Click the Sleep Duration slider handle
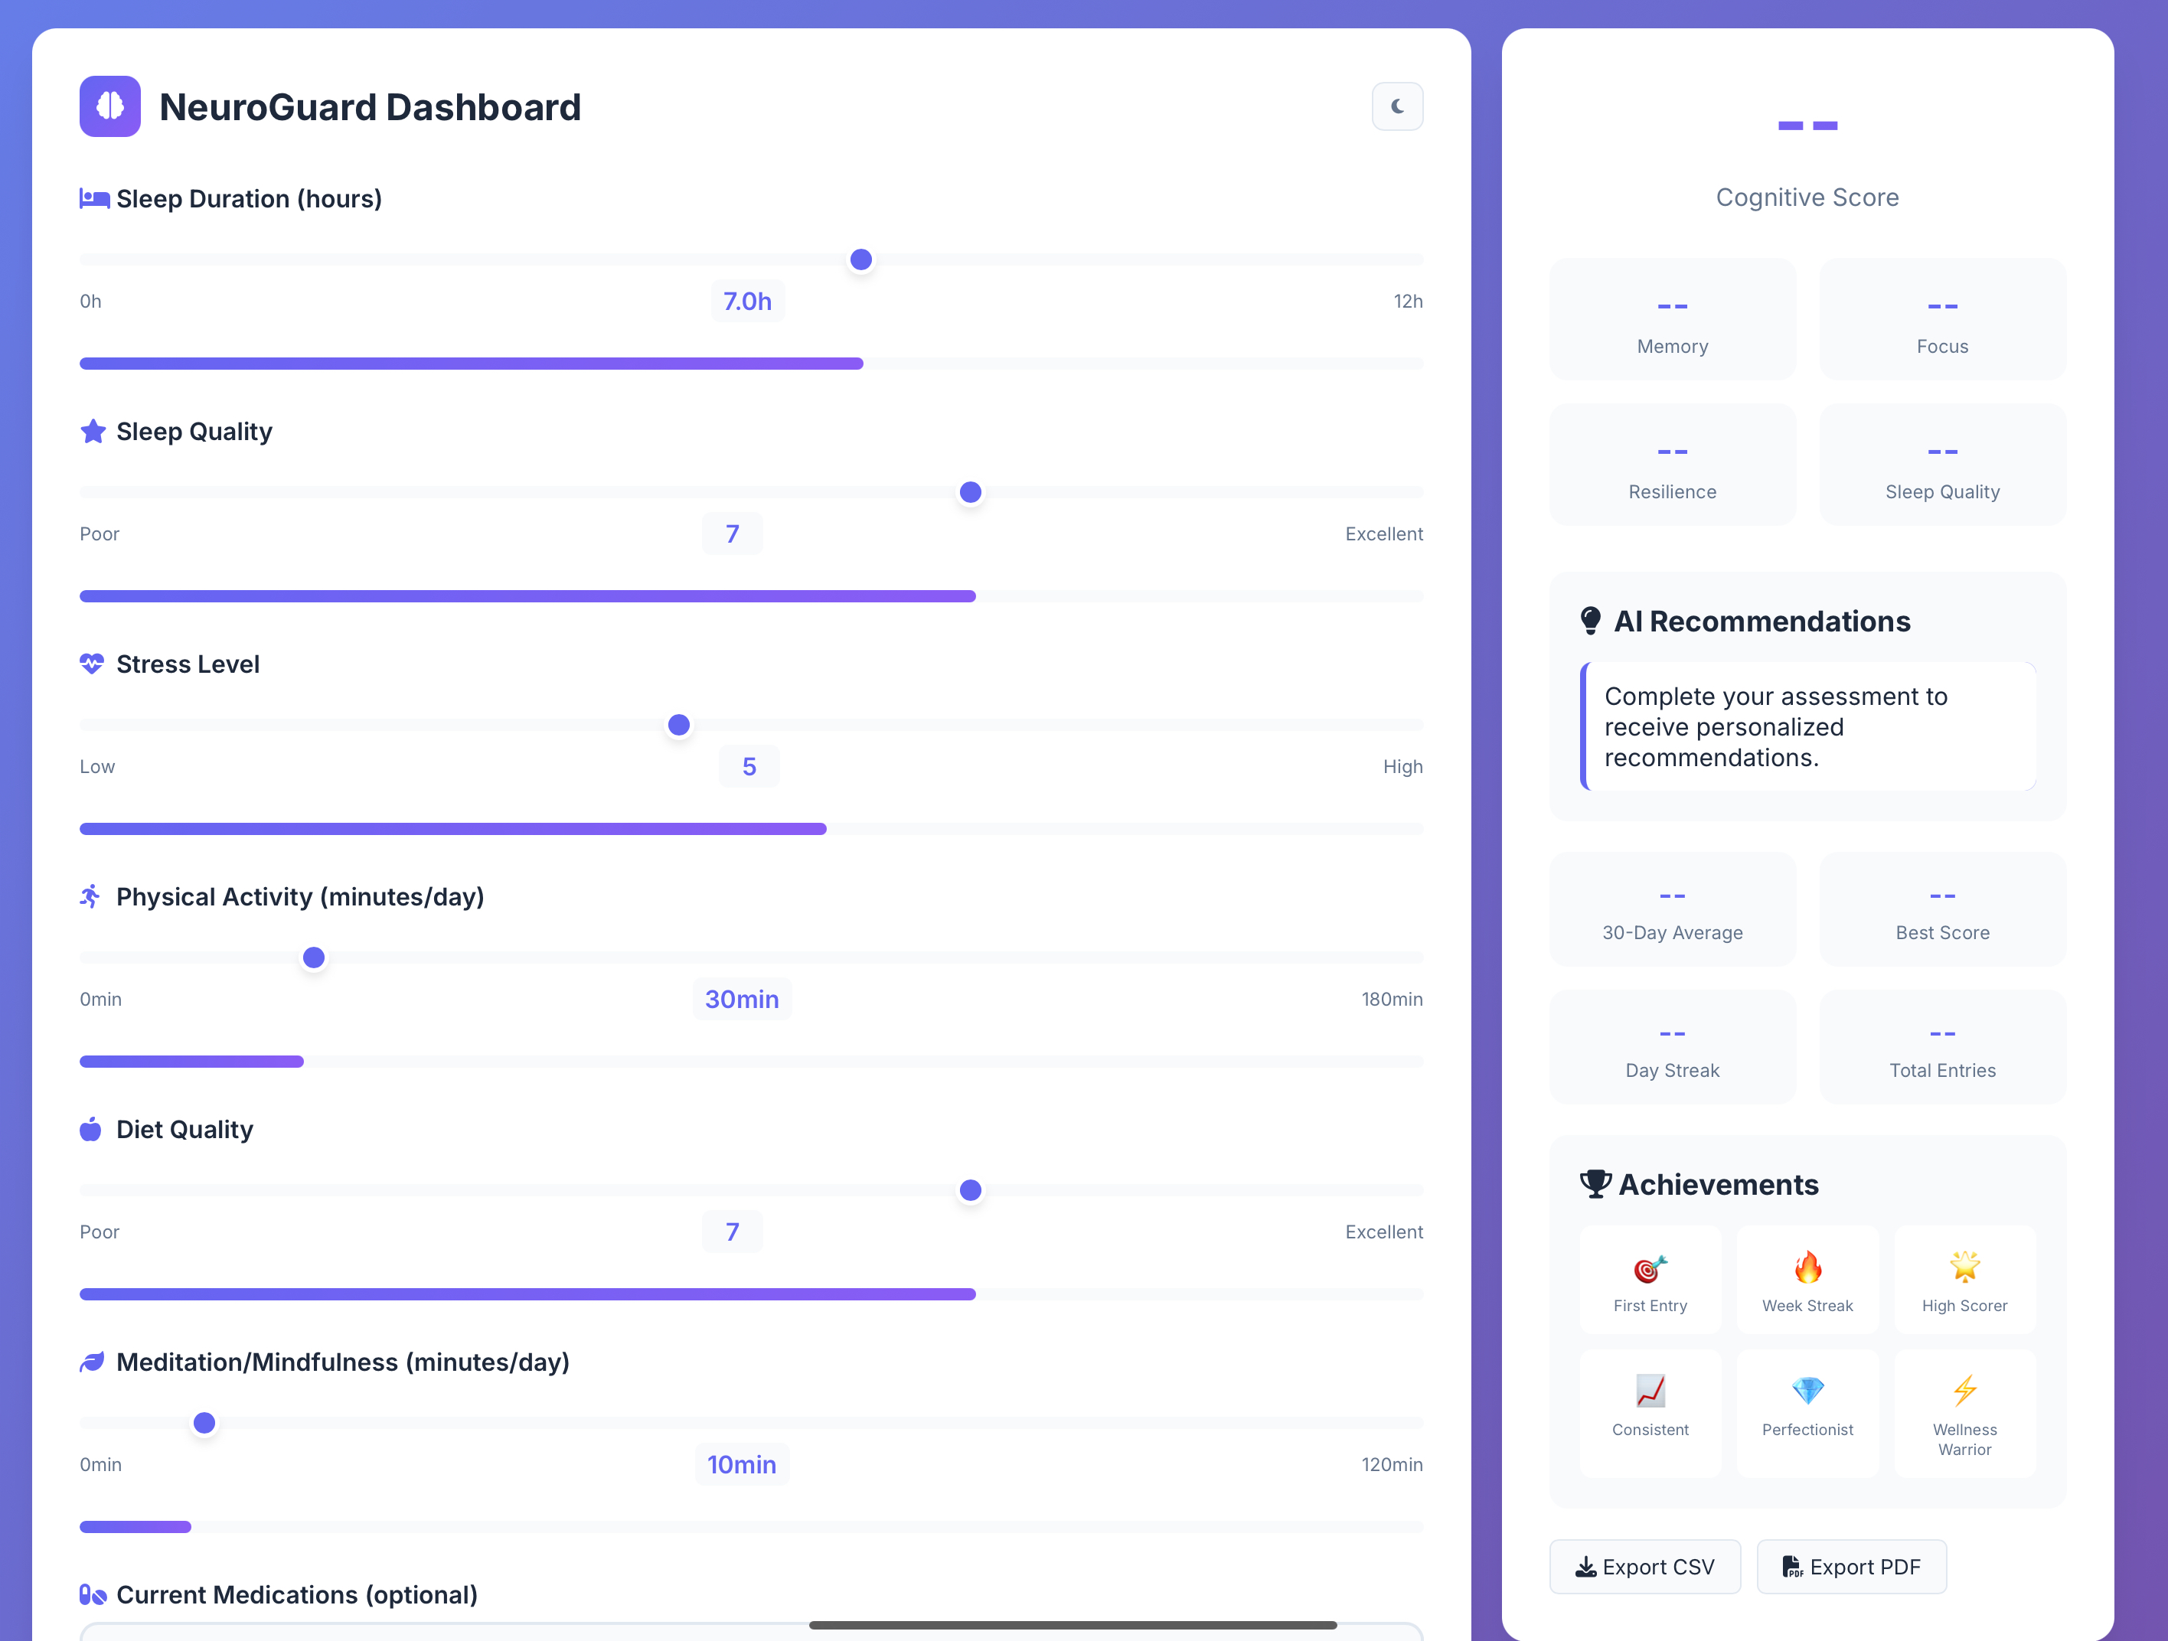Viewport: 2168px width, 1641px height. [x=860, y=259]
